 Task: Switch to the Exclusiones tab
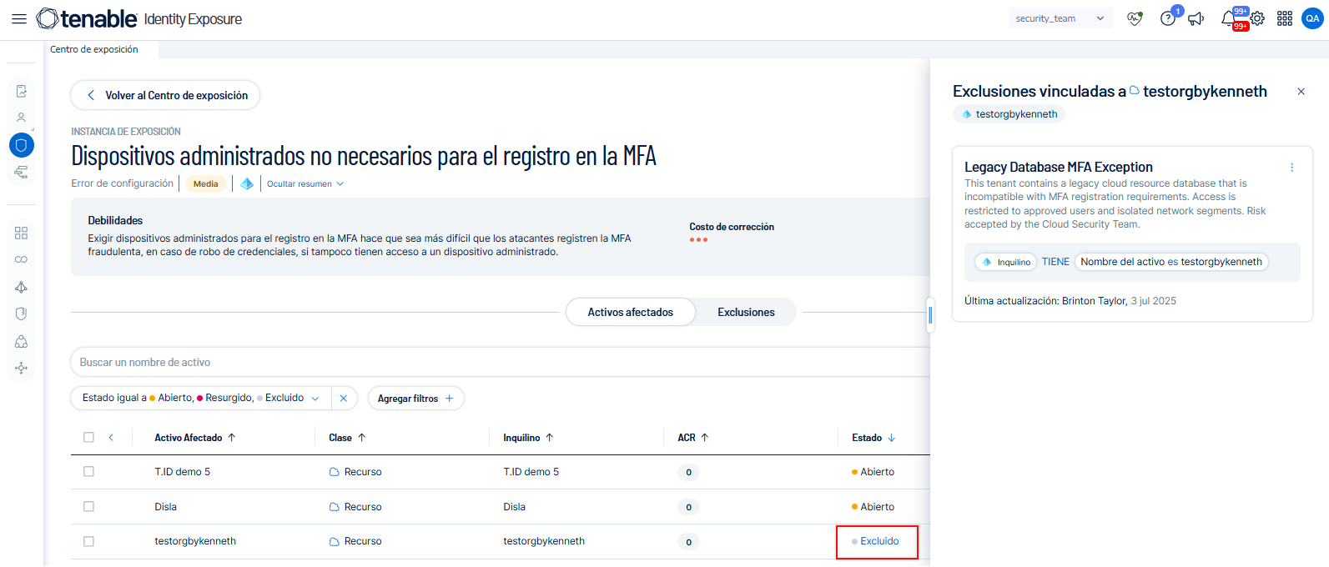[x=746, y=313]
